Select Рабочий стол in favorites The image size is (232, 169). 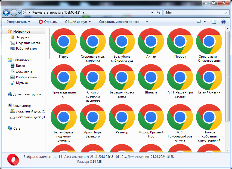click(x=26, y=49)
